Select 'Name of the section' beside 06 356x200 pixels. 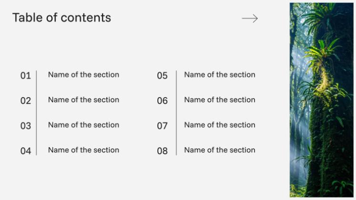(220, 100)
